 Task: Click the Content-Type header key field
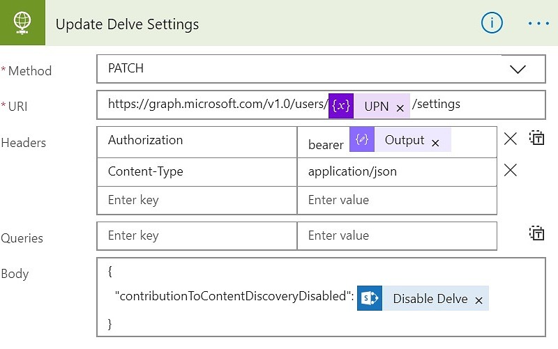click(x=197, y=171)
